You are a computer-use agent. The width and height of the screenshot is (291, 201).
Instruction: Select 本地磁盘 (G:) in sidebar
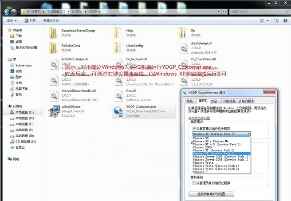(x=24, y=136)
